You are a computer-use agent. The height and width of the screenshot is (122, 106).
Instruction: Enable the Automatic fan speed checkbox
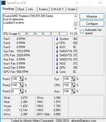[x=82, y=31]
